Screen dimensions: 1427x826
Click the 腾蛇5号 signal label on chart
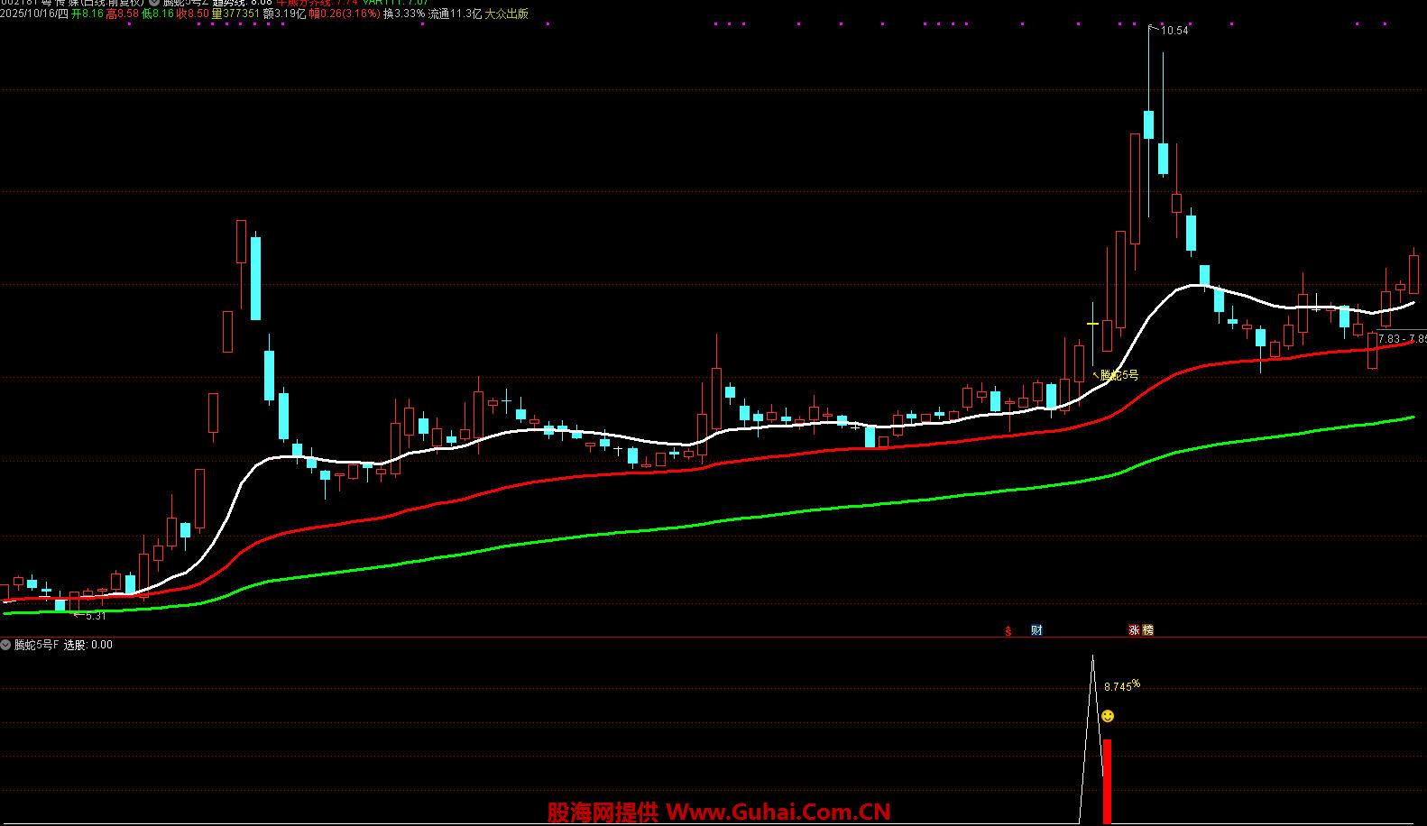[x=1119, y=375]
